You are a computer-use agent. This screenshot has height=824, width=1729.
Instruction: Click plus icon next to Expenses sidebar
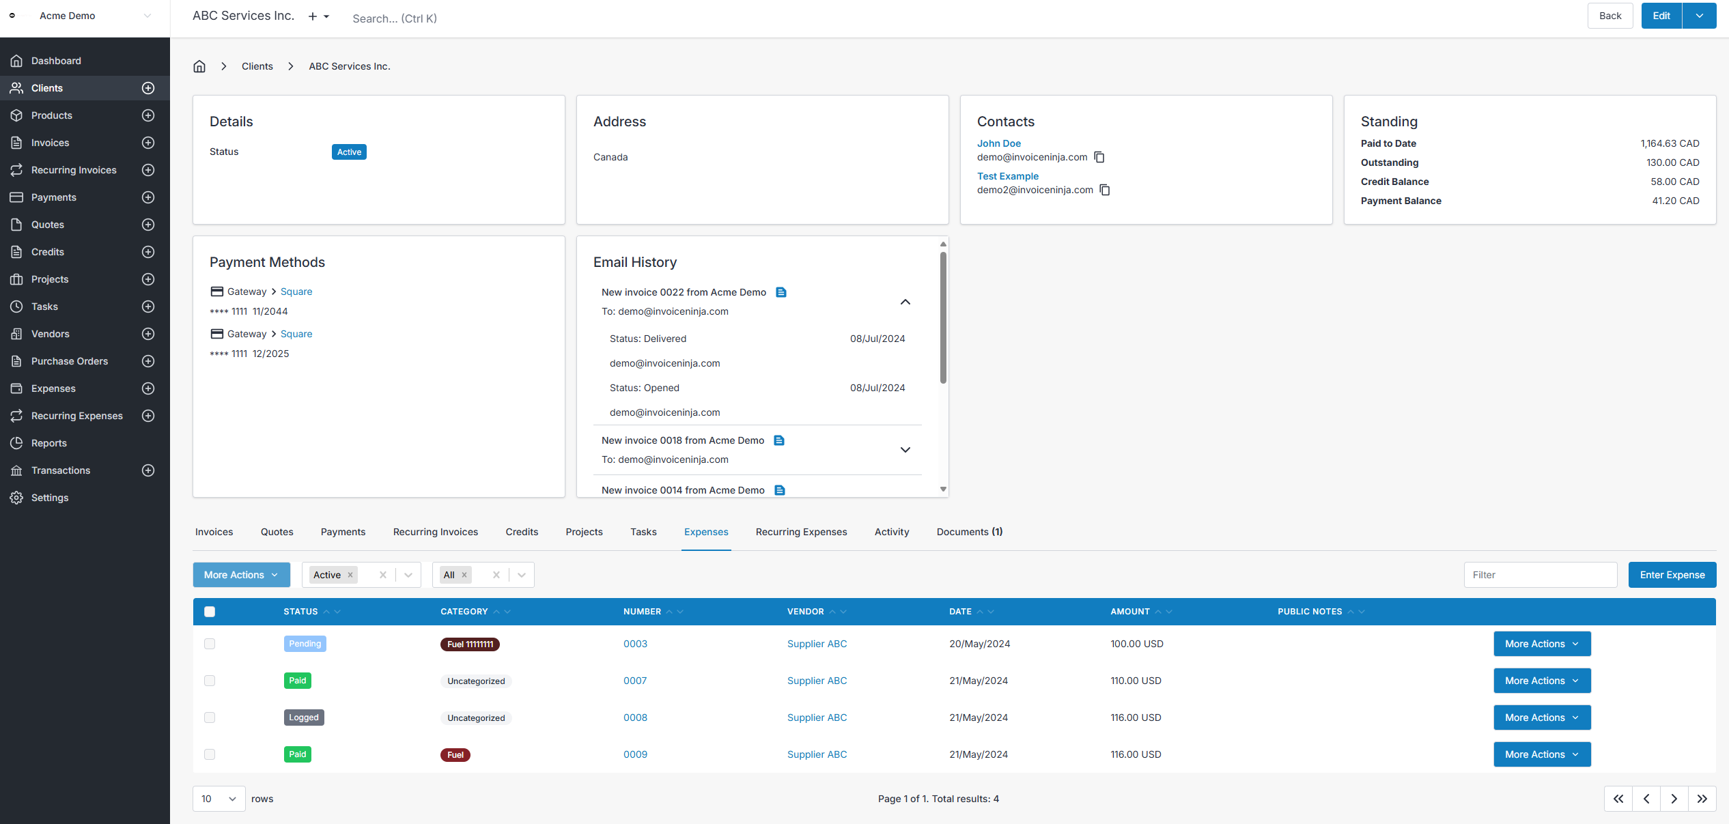148,388
